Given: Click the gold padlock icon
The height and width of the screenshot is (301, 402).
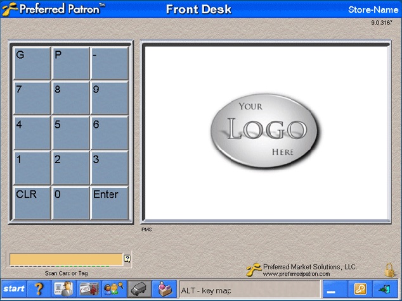Looking at the screenshot, I should pos(389,270).
